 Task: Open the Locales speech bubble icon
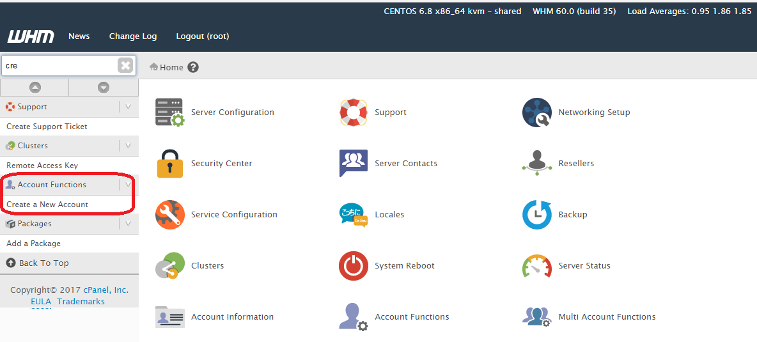(354, 215)
